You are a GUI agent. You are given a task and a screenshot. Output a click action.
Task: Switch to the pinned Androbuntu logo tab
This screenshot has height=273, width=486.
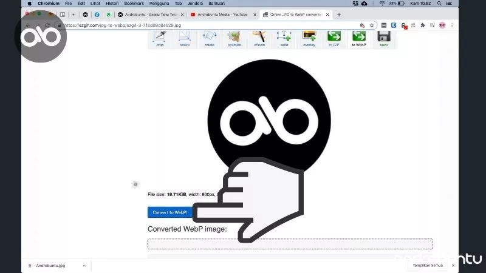[85, 15]
